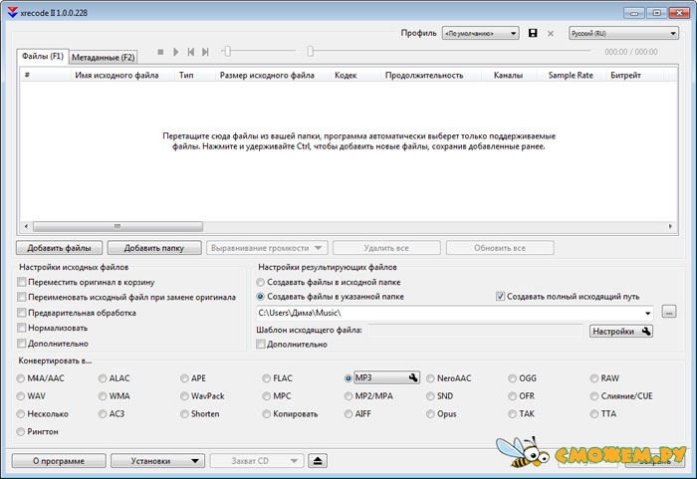Click the play icon in player toolbar

[176, 52]
